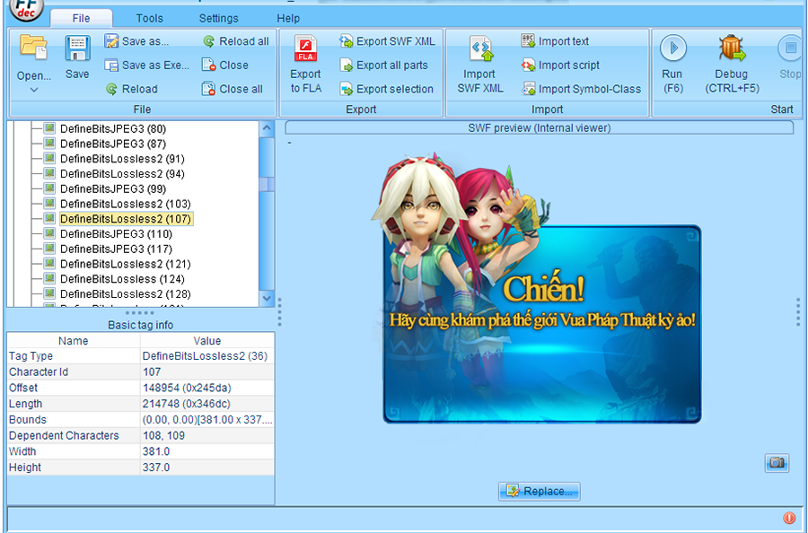Select DefineBitsLossless2 (128)
The width and height of the screenshot is (808, 533).
click(125, 293)
